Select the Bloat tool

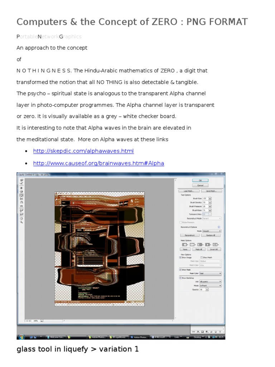pyautogui.click(x=21, y=195)
